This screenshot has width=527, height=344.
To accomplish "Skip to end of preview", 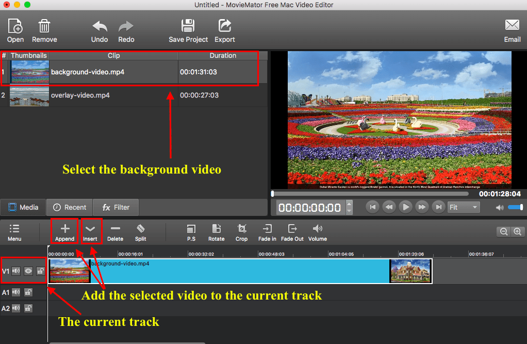I will pyautogui.click(x=439, y=207).
